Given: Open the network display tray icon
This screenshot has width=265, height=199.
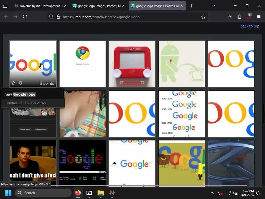Looking at the screenshot, I should [x=229, y=193].
